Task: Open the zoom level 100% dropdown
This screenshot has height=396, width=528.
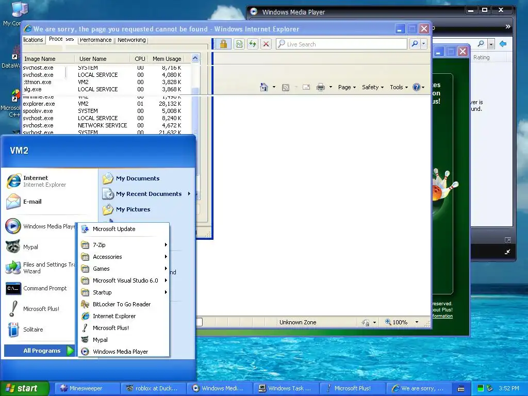Action: [417, 322]
